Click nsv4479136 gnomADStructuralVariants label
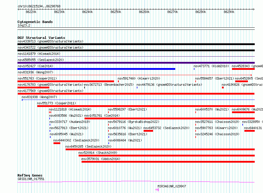Viewport: 263px width, 193px height. coord(169,85)
